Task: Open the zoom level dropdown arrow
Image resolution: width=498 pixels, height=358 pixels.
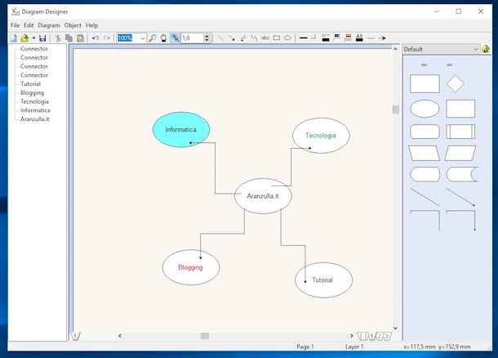Action: pos(143,38)
